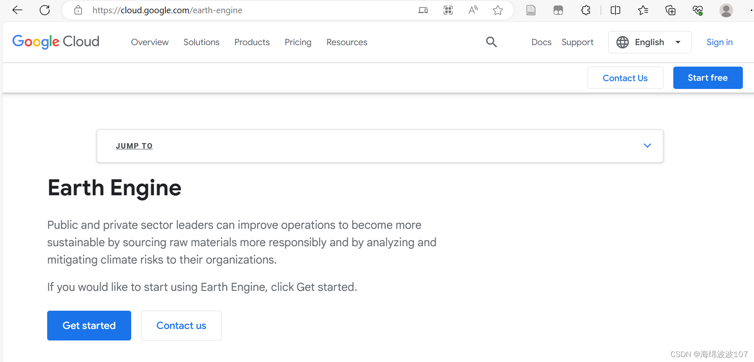Click the apps grid icon in address bar
This screenshot has height=362, width=754.
[x=448, y=10]
